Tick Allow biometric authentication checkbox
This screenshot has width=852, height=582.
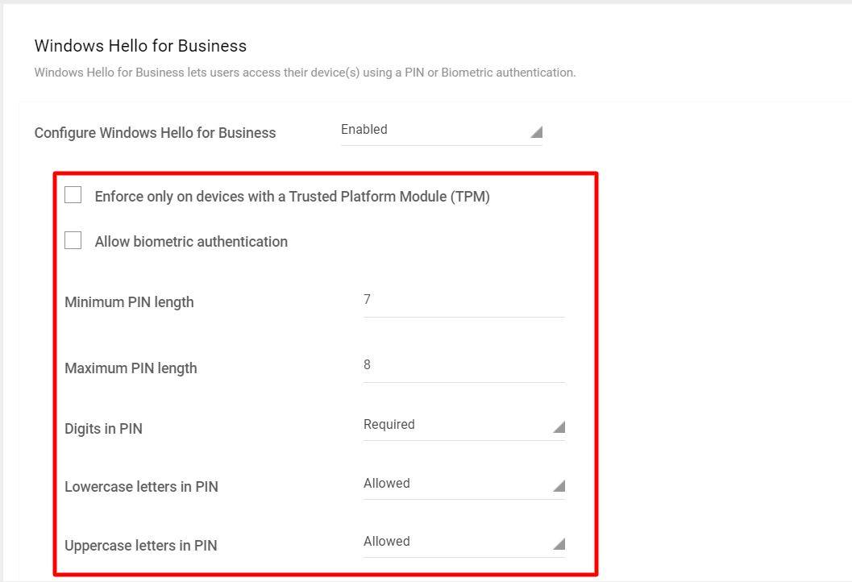(73, 240)
